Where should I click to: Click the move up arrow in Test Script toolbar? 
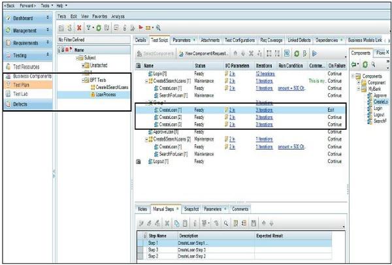click(x=235, y=54)
